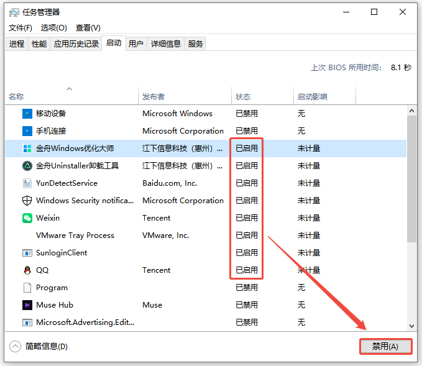Click the Muse publisher cell

point(152,305)
